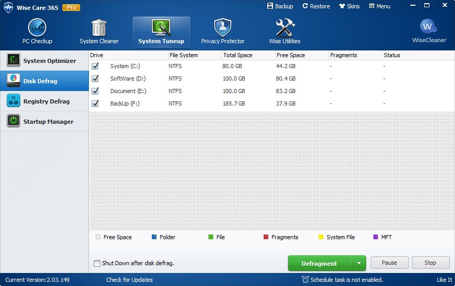The height and width of the screenshot is (286, 455).
Task: Uncheck the Document (E:) drive checkbox
Action: tap(95, 91)
